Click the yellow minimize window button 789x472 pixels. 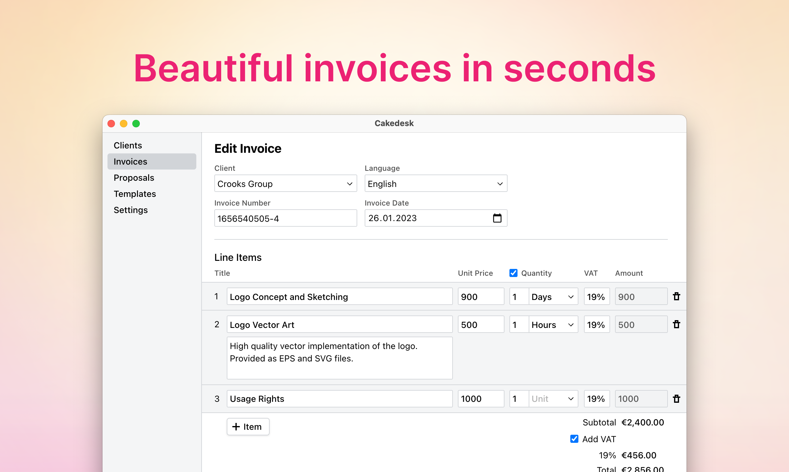pos(124,124)
